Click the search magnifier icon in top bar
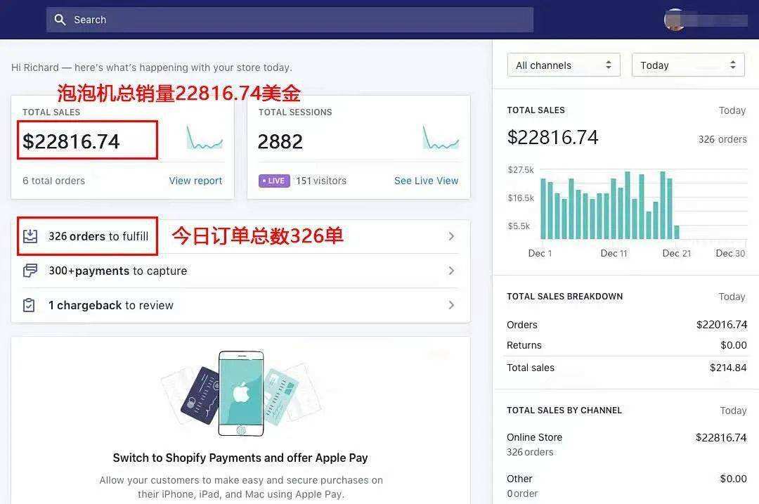This screenshot has width=759, height=504. tap(60, 20)
